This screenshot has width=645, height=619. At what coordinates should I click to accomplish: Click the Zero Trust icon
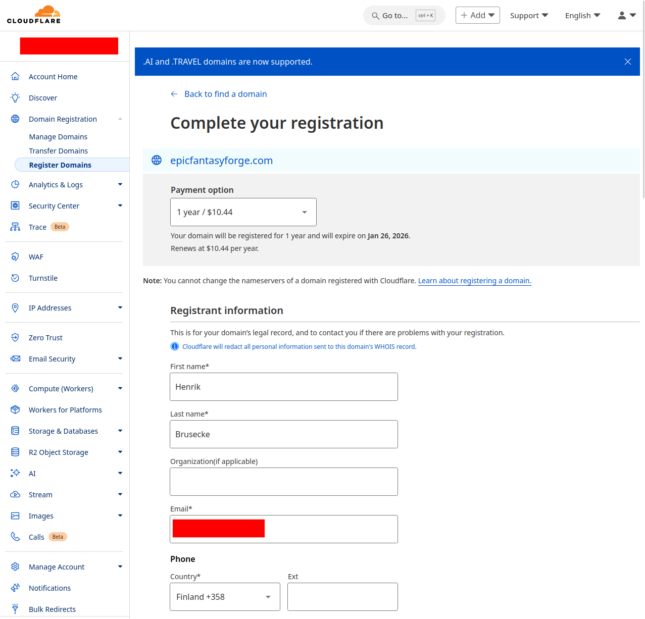click(x=15, y=337)
